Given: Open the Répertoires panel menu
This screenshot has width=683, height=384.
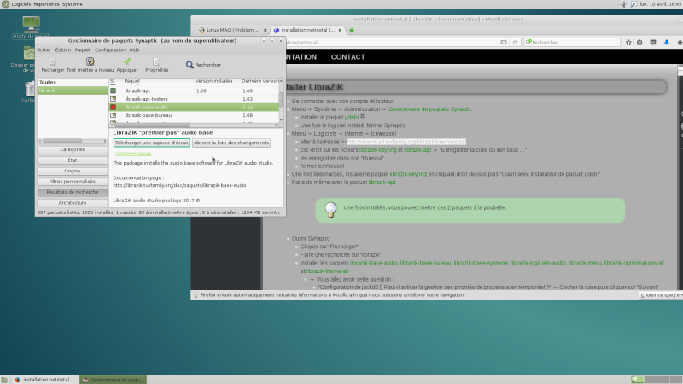Looking at the screenshot, I should coord(46,4).
